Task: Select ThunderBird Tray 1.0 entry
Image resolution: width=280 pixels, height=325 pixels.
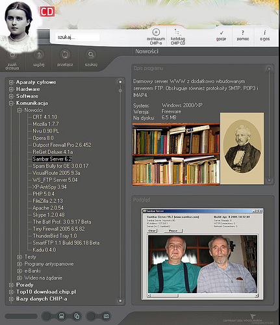Action: click(x=55, y=236)
